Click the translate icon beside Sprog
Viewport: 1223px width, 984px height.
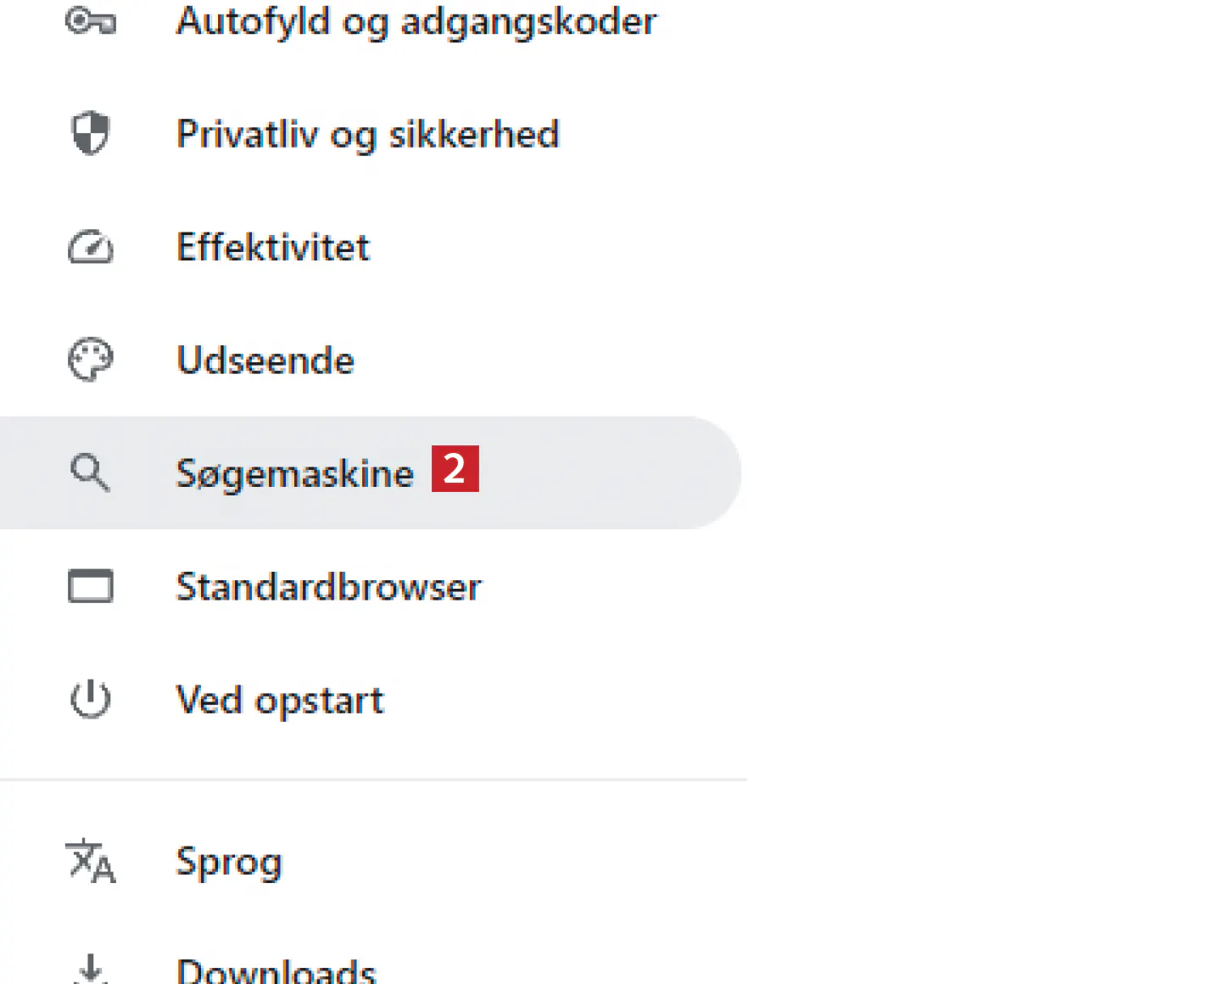(90, 861)
